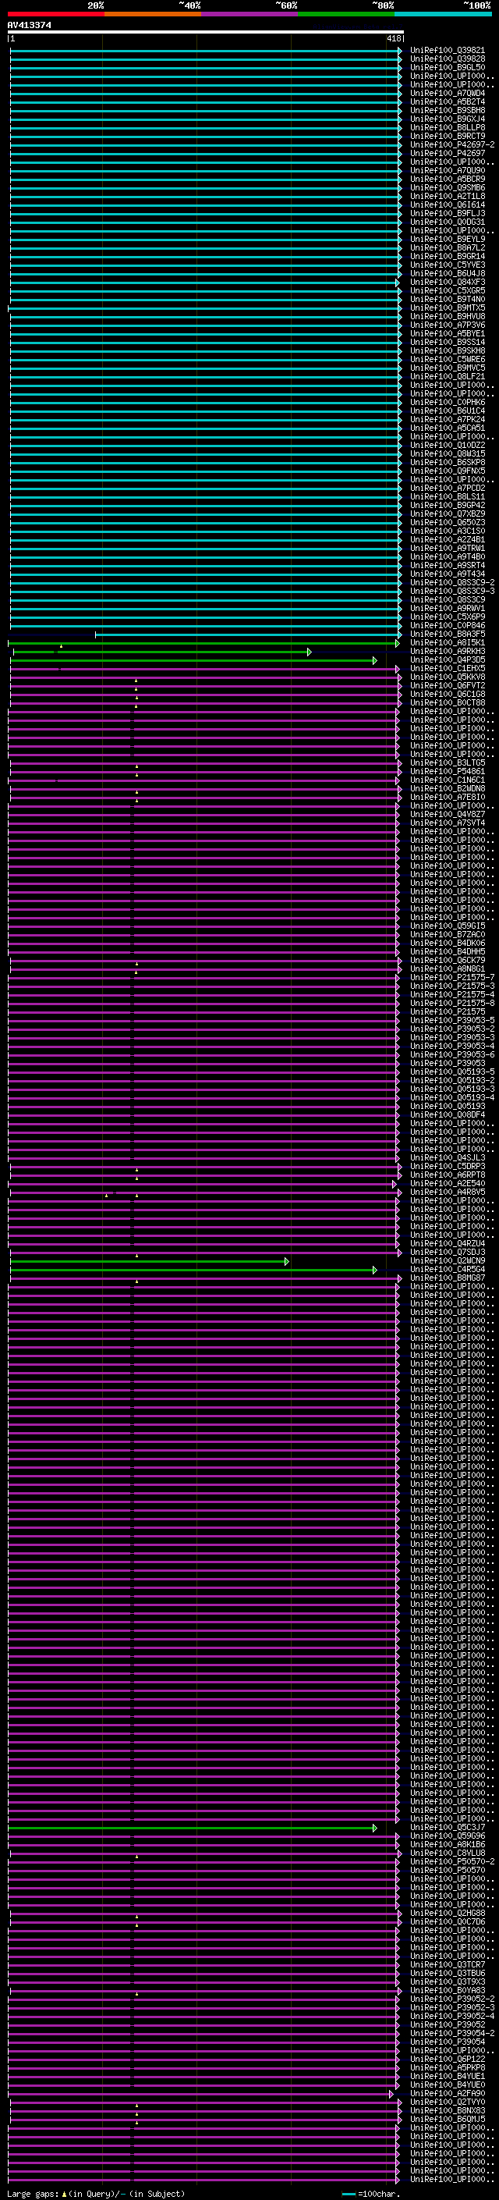Viewport: 499px width, 2200px height.
Task: Click the green ~80% identity legend segment
Action: 345,14
